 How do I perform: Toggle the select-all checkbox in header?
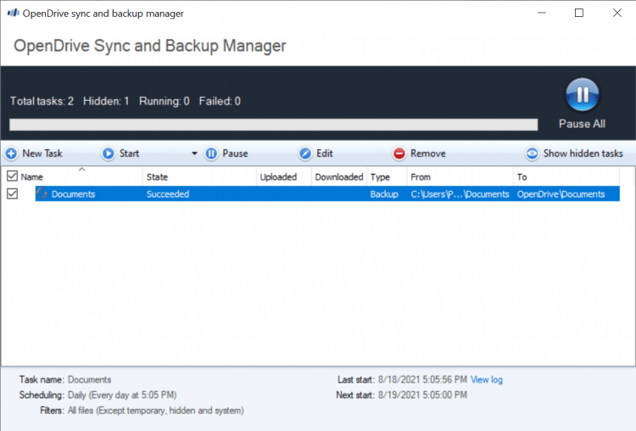tap(12, 176)
